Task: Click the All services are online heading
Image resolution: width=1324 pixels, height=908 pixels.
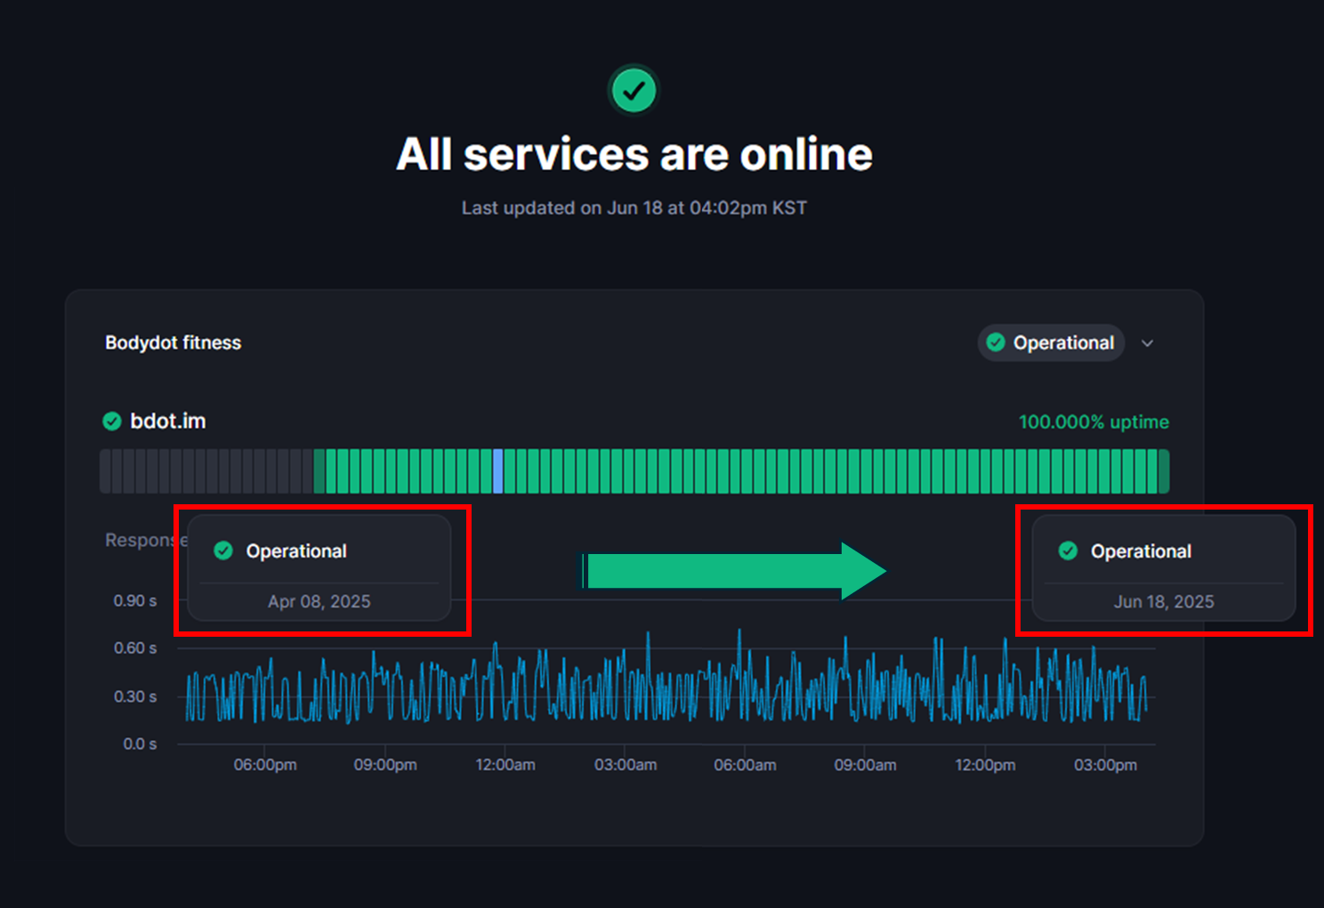Action: [x=634, y=154]
